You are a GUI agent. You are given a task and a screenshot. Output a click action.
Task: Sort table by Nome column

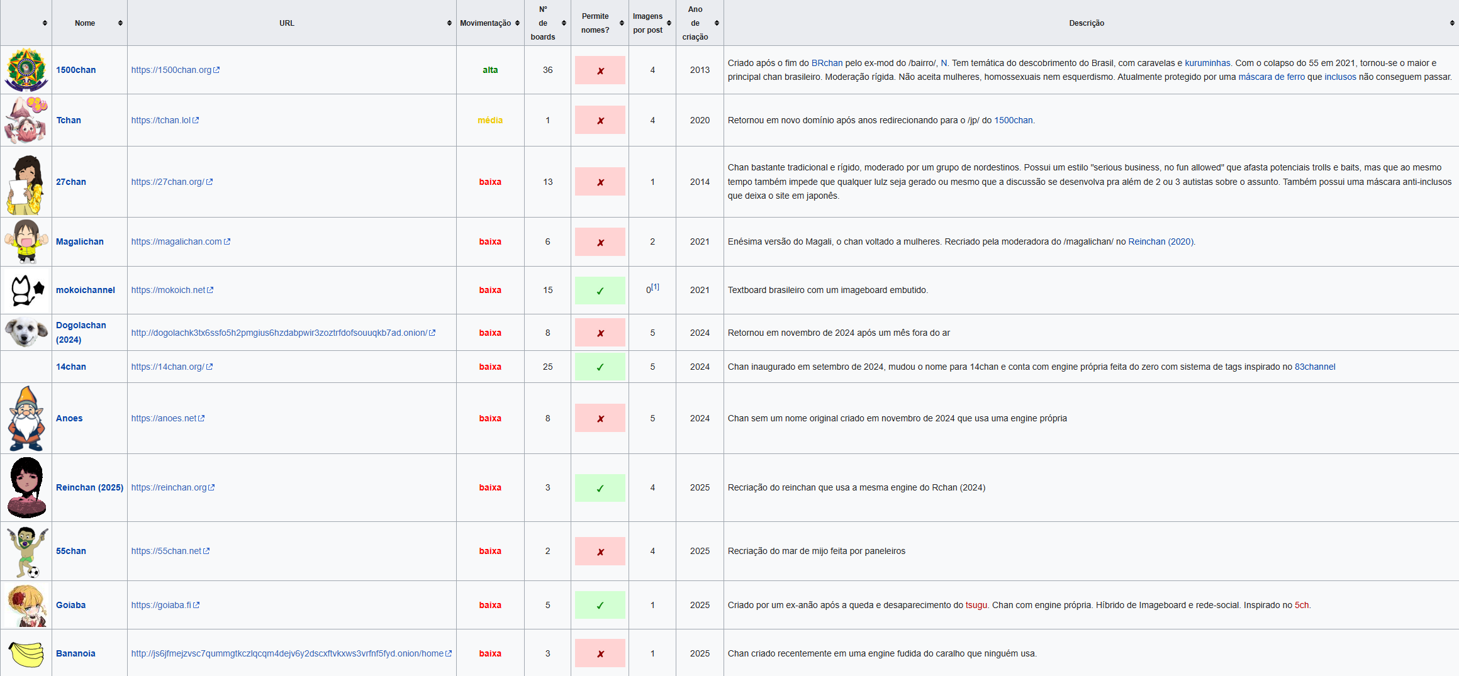click(120, 23)
